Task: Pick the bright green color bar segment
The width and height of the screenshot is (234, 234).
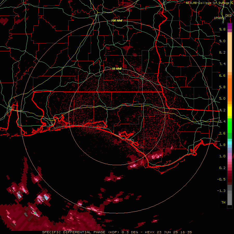Action: (230, 126)
